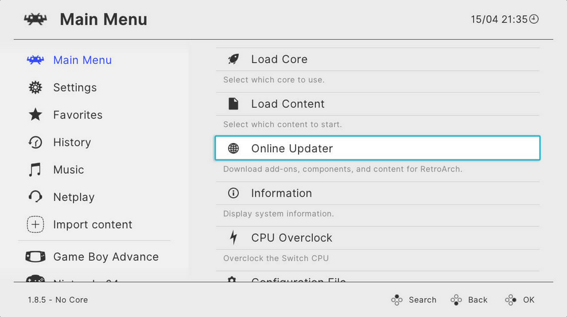567x317 pixels.
Task: Click the History clock icon
Action: (x=35, y=142)
